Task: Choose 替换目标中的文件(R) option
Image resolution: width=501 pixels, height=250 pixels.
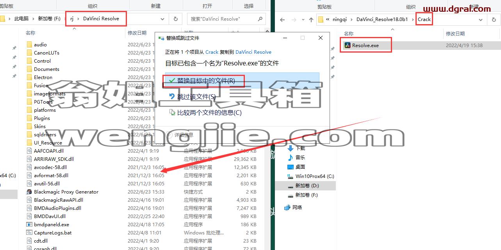Action: click(x=242, y=81)
